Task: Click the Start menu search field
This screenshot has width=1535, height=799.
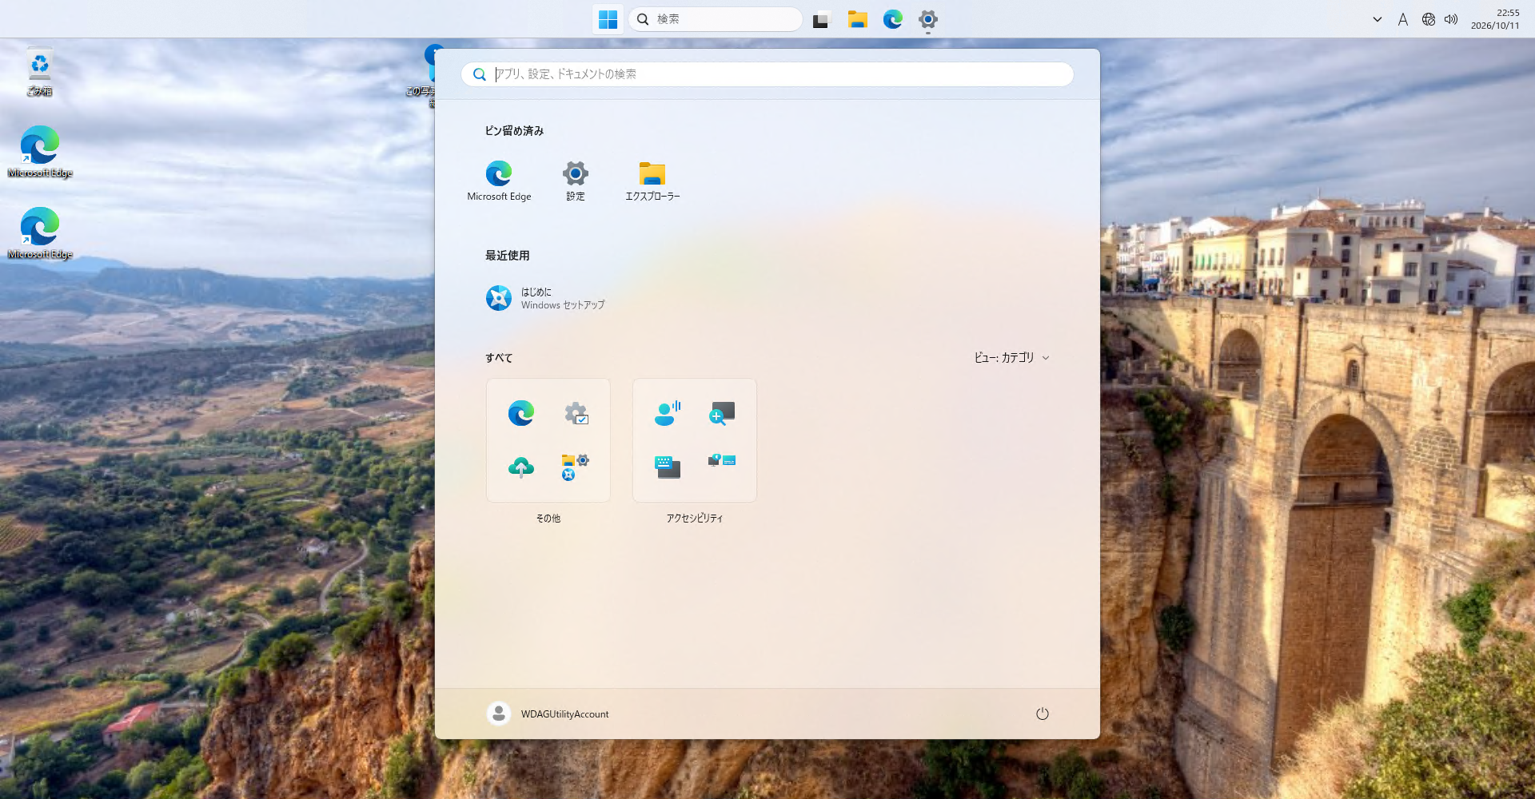Action: [x=767, y=74]
